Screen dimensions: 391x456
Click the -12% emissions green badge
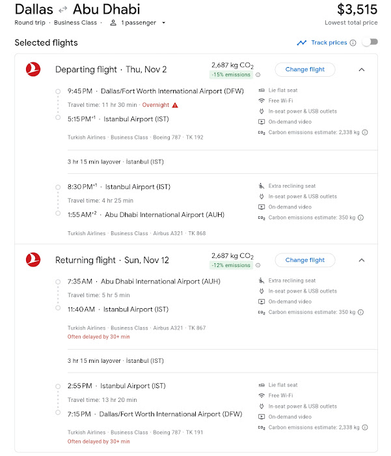[x=231, y=265]
